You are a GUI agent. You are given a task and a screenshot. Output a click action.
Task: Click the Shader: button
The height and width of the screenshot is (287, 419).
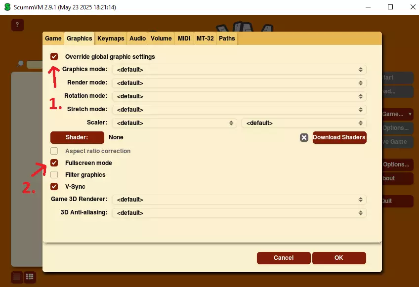(x=77, y=137)
